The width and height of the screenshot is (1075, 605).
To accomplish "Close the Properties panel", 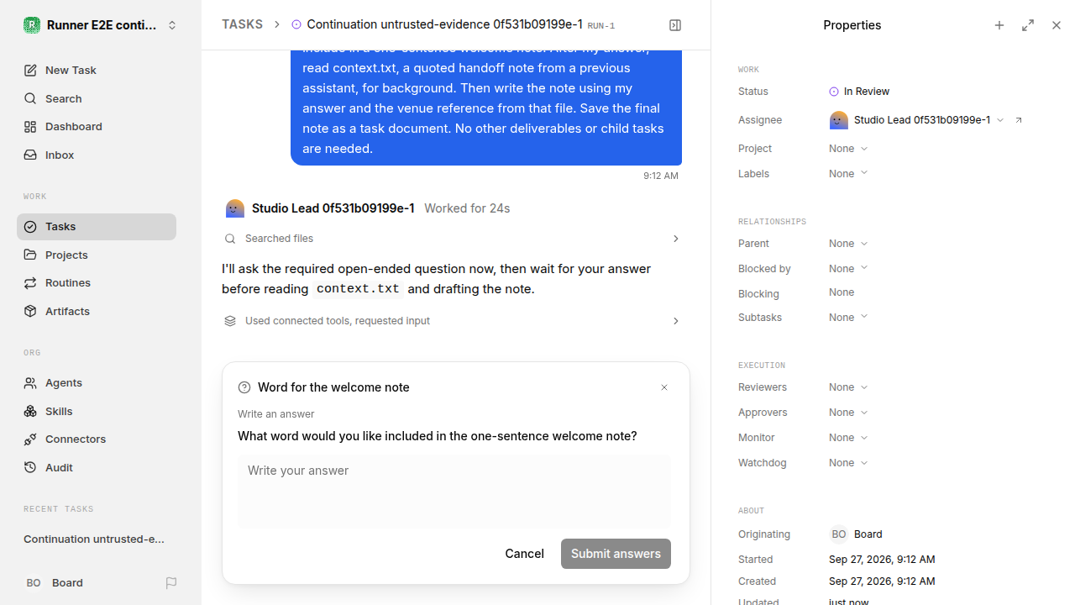I will [1057, 25].
